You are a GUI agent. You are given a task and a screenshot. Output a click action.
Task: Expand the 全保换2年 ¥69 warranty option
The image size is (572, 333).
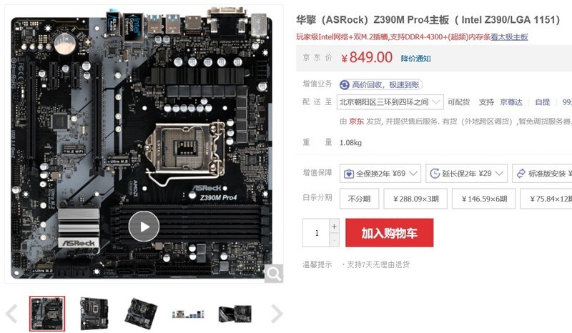point(380,174)
